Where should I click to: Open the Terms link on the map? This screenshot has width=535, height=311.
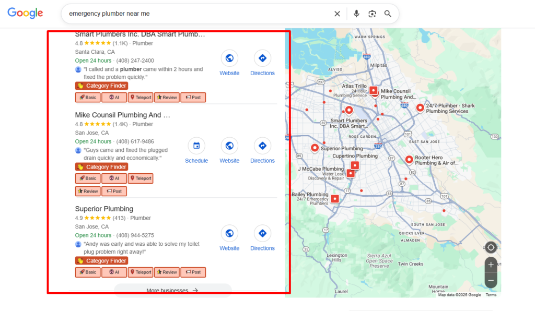(x=491, y=294)
